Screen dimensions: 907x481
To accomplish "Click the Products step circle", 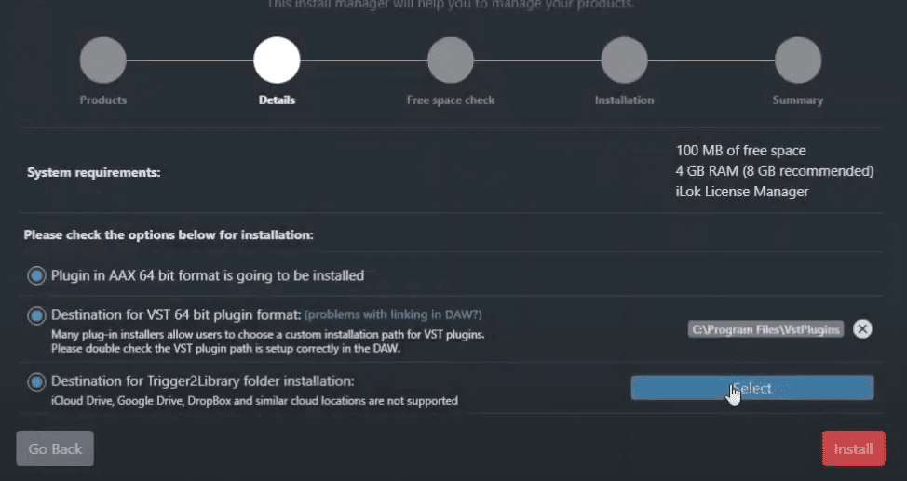I will click(103, 60).
